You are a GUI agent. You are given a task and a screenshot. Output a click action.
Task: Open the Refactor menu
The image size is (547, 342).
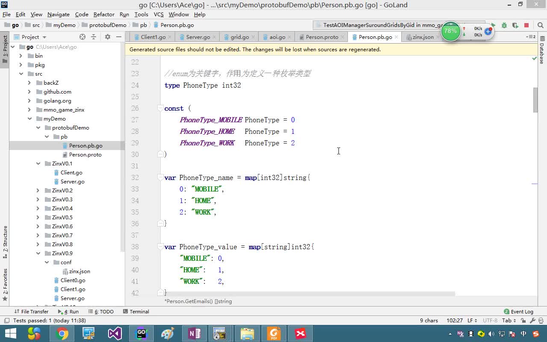(x=104, y=14)
